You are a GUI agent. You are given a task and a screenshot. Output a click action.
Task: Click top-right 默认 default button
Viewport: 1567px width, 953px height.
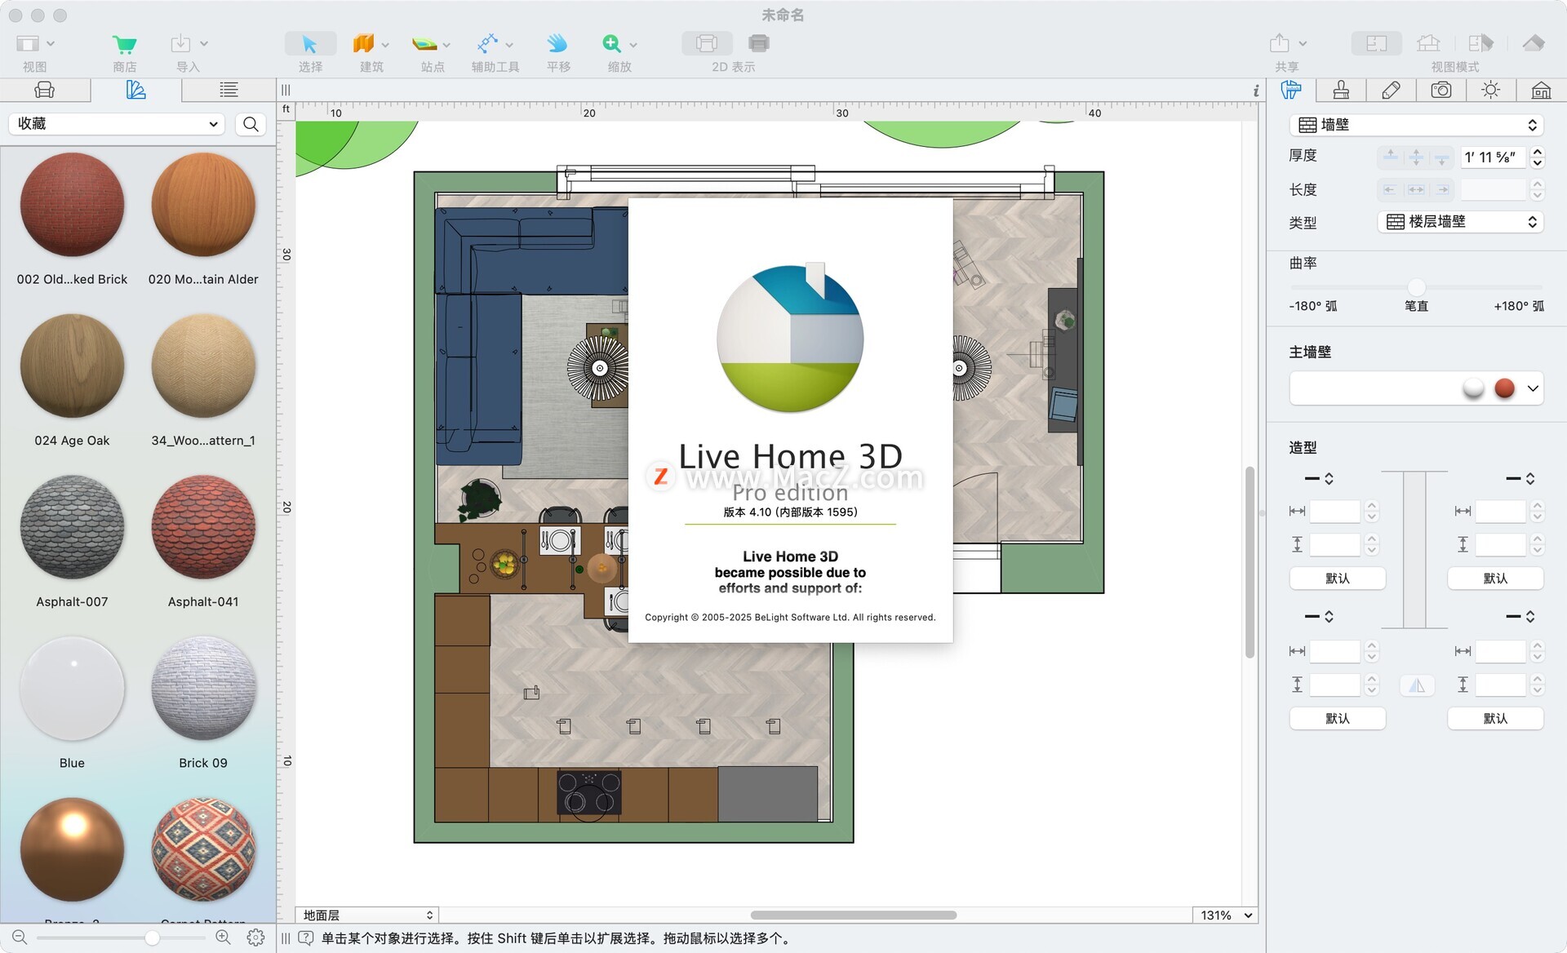pos(1495,578)
